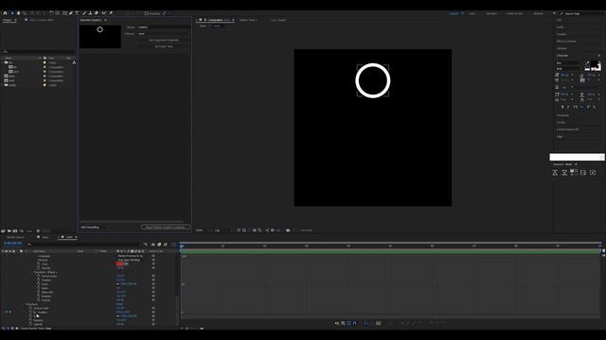Screen dimensions: 606x340
Task: Switch to the Effect Controls tab
Action: [42, 20]
